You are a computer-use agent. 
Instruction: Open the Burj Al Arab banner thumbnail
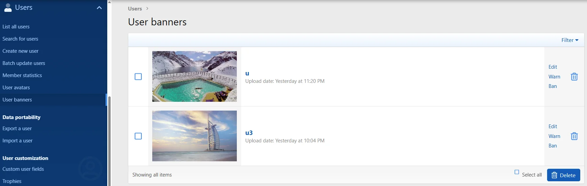195,136
